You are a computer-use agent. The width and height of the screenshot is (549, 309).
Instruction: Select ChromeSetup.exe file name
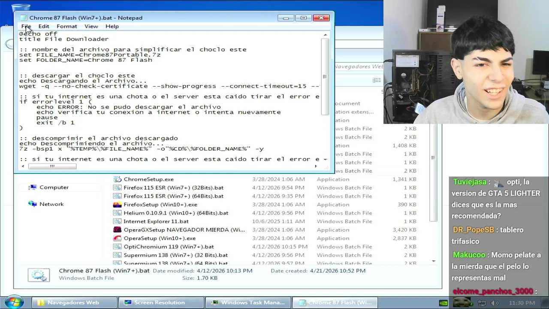[148, 179]
